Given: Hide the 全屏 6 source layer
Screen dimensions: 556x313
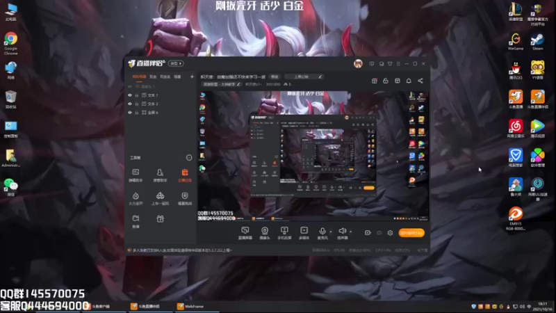Looking at the screenshot, I should [130, 113].
